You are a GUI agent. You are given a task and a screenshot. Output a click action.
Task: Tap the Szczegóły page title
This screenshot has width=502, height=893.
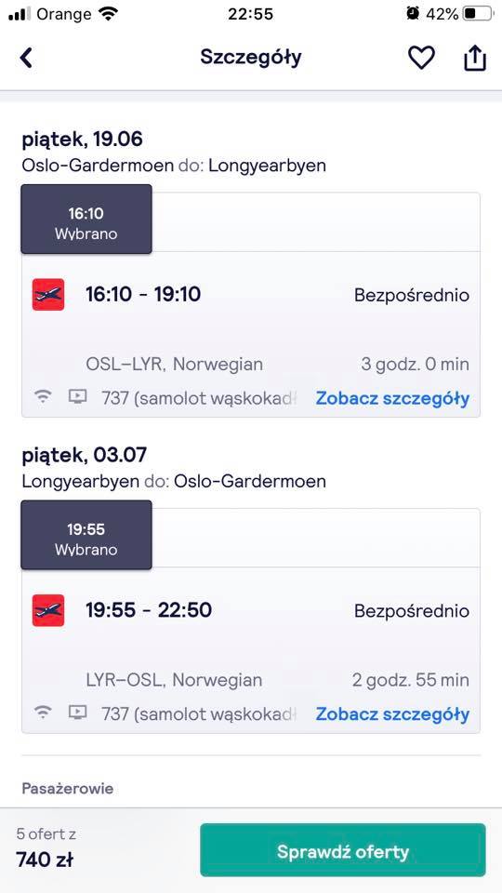coord(251,58)
